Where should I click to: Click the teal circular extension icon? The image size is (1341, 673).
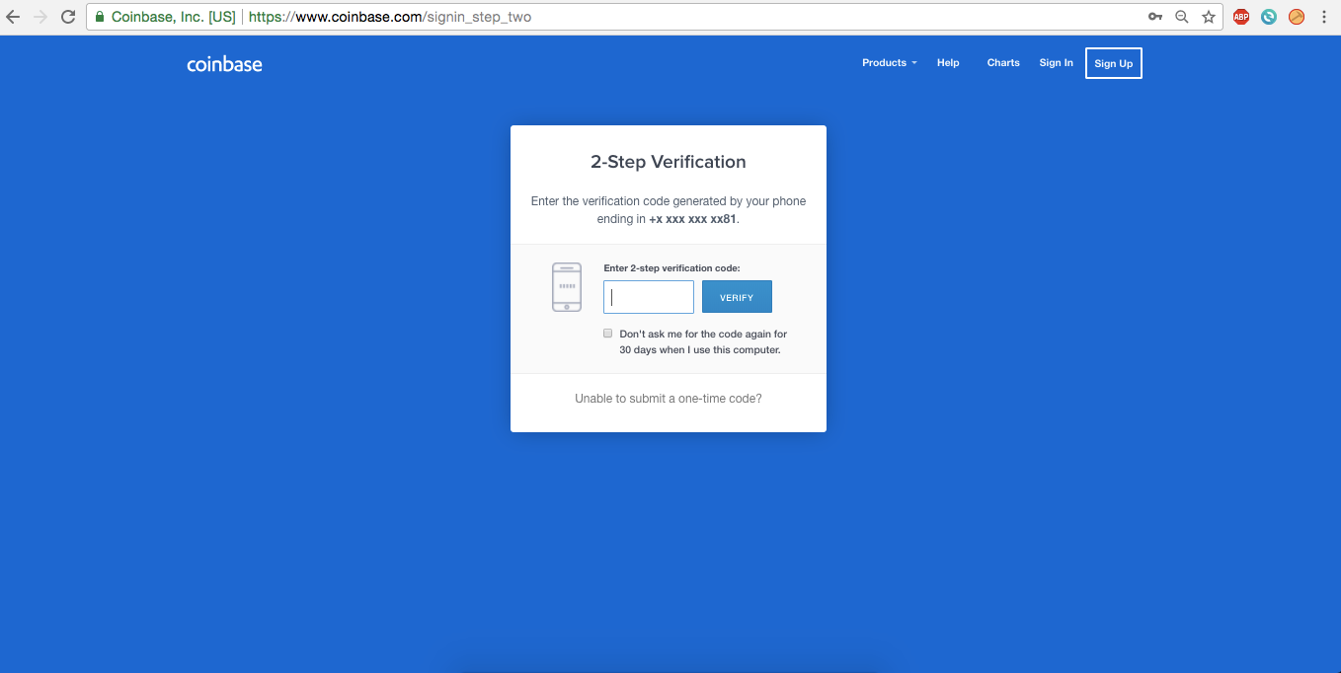[x=1269, y=17]
